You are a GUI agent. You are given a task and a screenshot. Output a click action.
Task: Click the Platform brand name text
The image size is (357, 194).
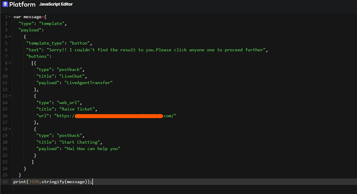click(22, 4)
